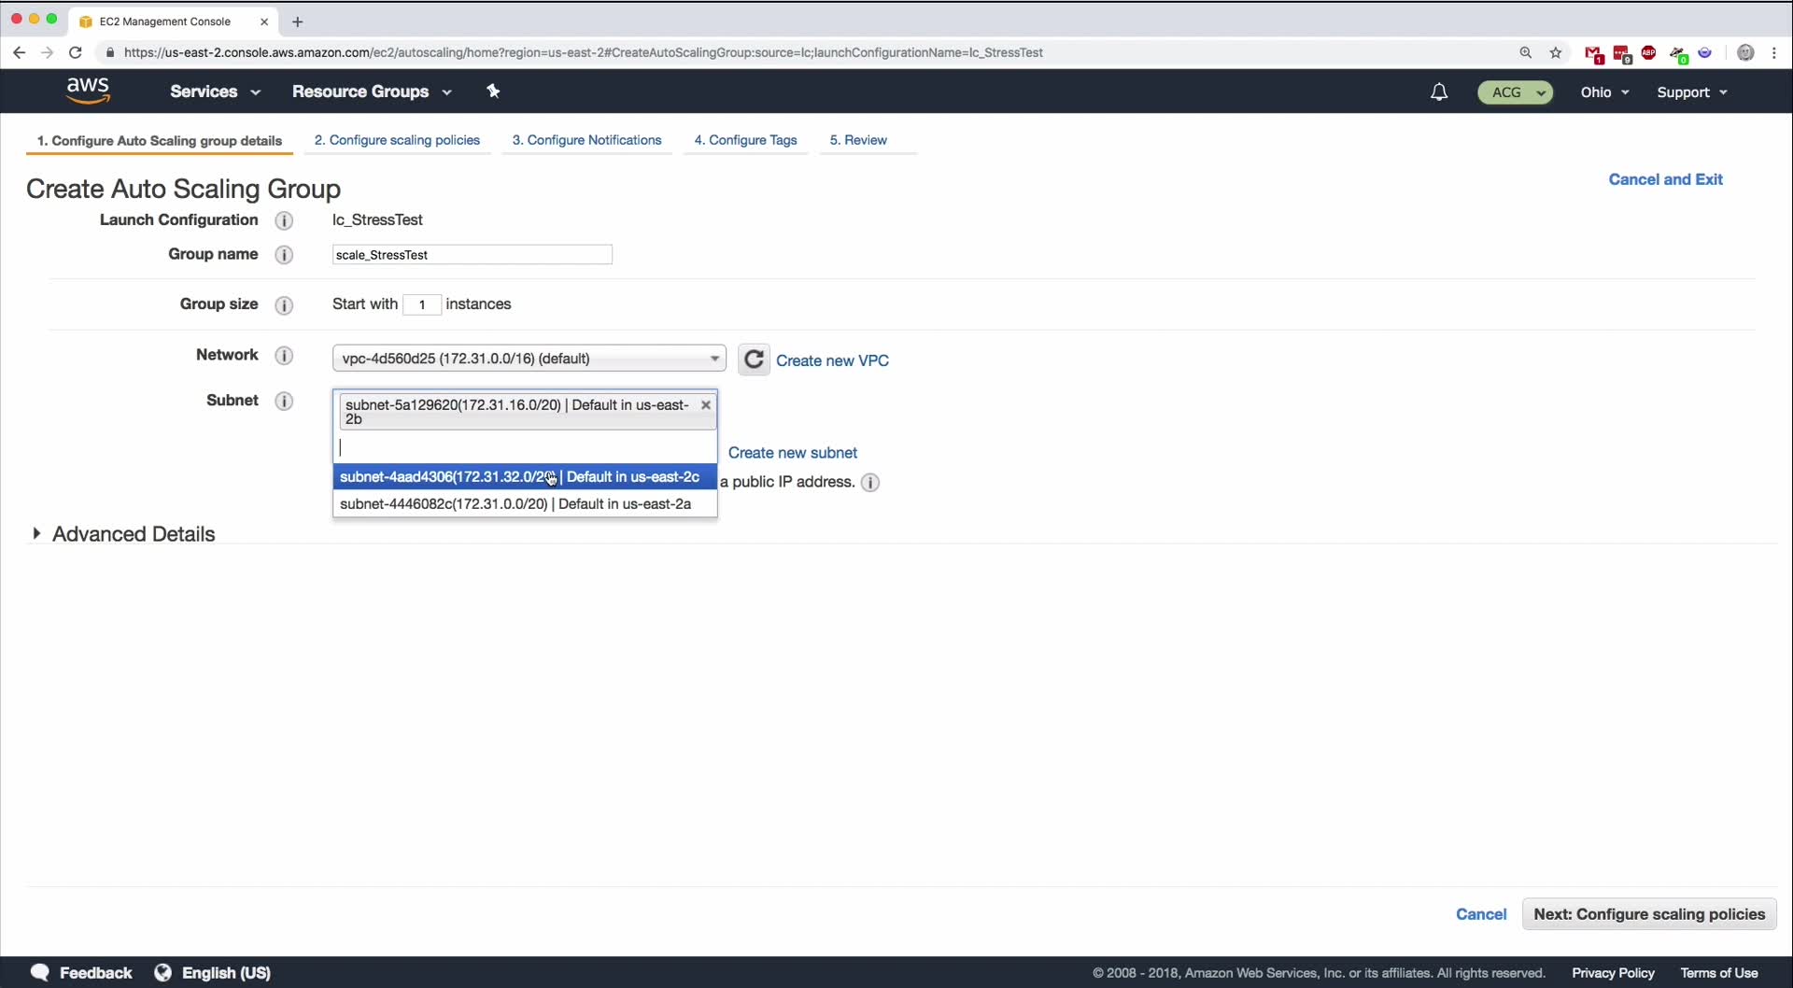Go to step 2 Configure scaling policies
The image size is (1793, 988).
(397, 140)
